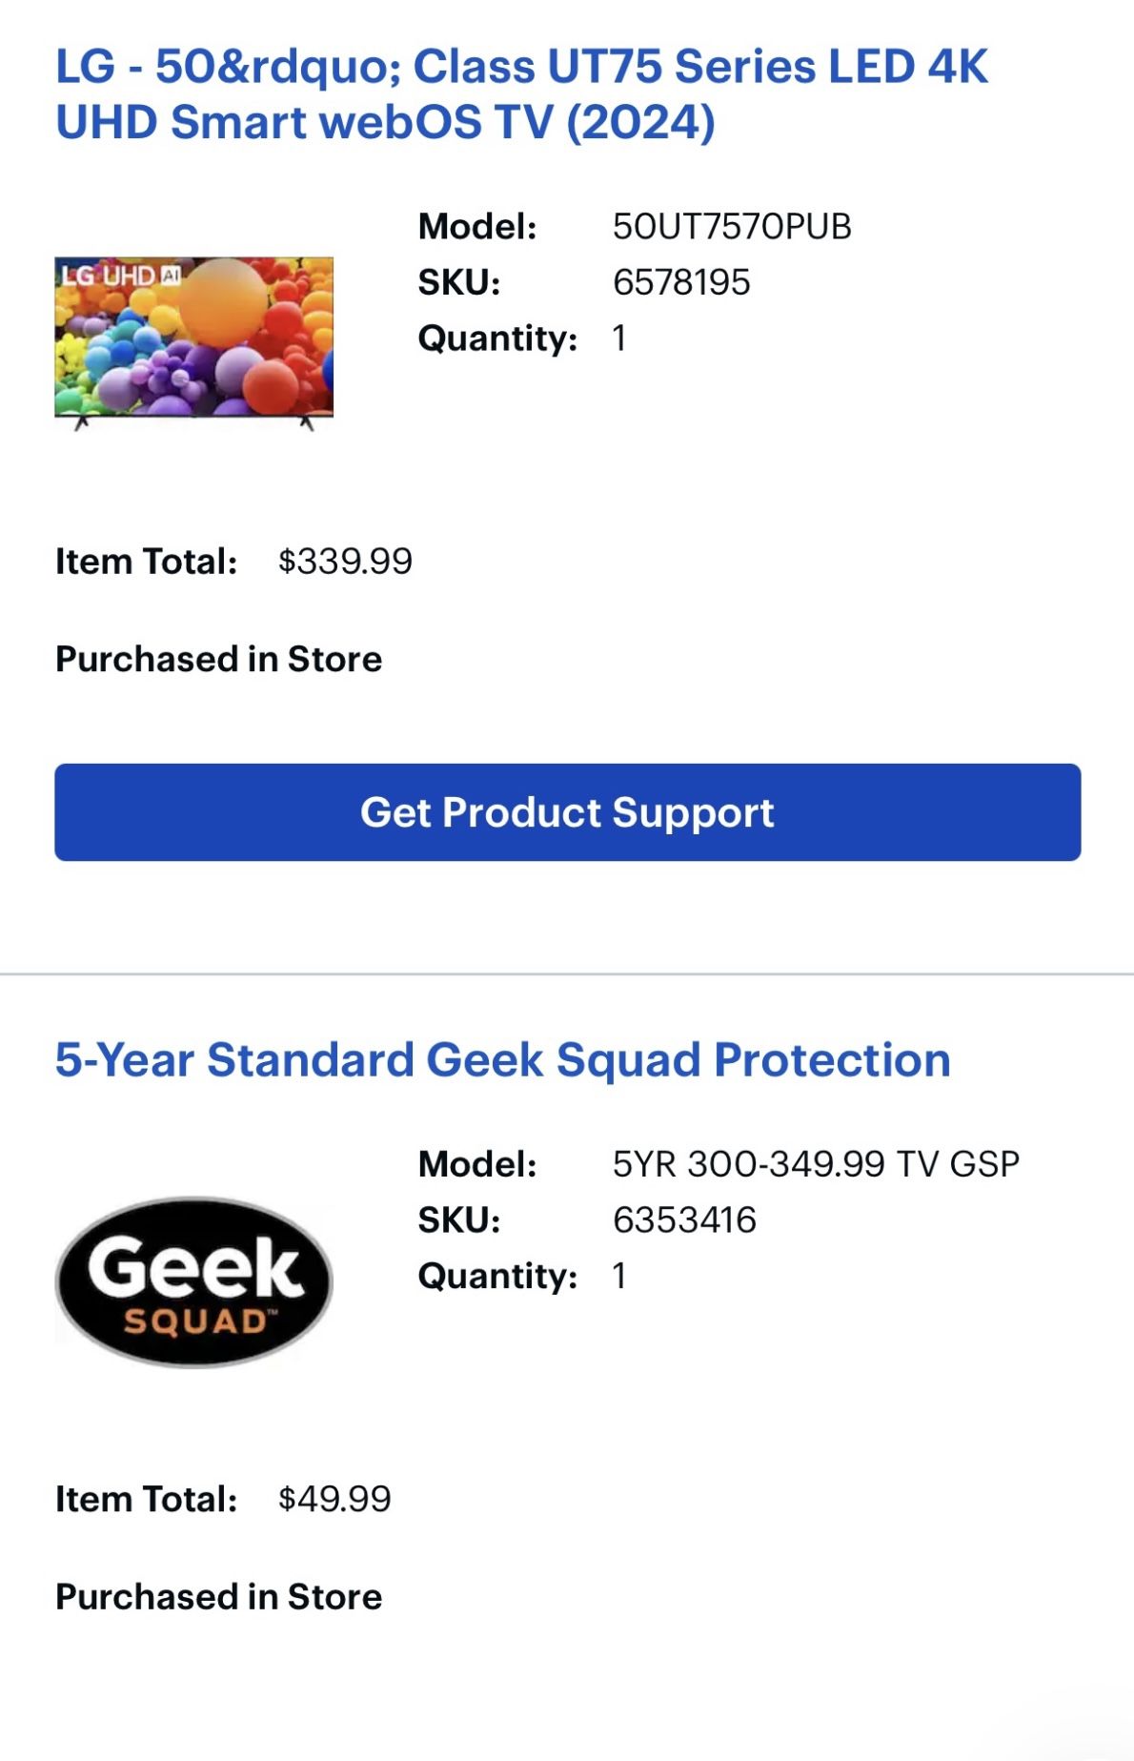Image resolution: width=1134 pixels, height=1761 pixels.
Task: Click the Quantity label in Geek Squad section
Action: coord(497,1276)
